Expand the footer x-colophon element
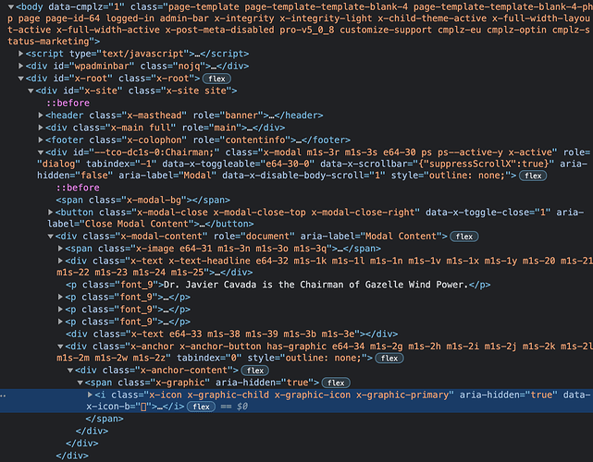 coord(41,139)
